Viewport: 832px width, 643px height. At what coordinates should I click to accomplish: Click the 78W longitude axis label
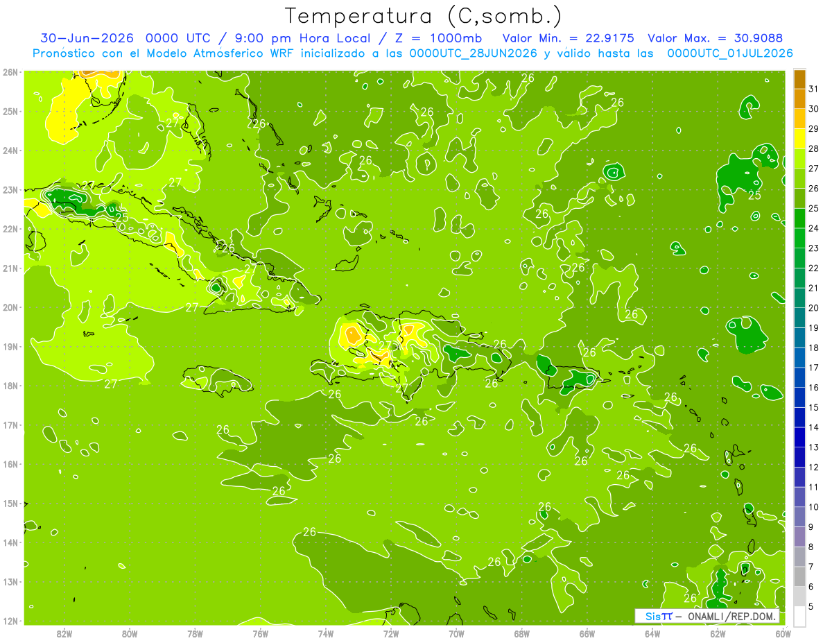coord(195,633)
